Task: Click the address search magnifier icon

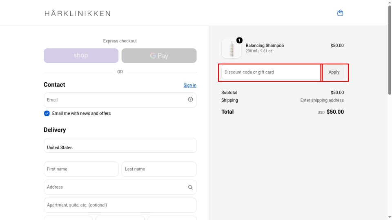Action: coord(190,187)
